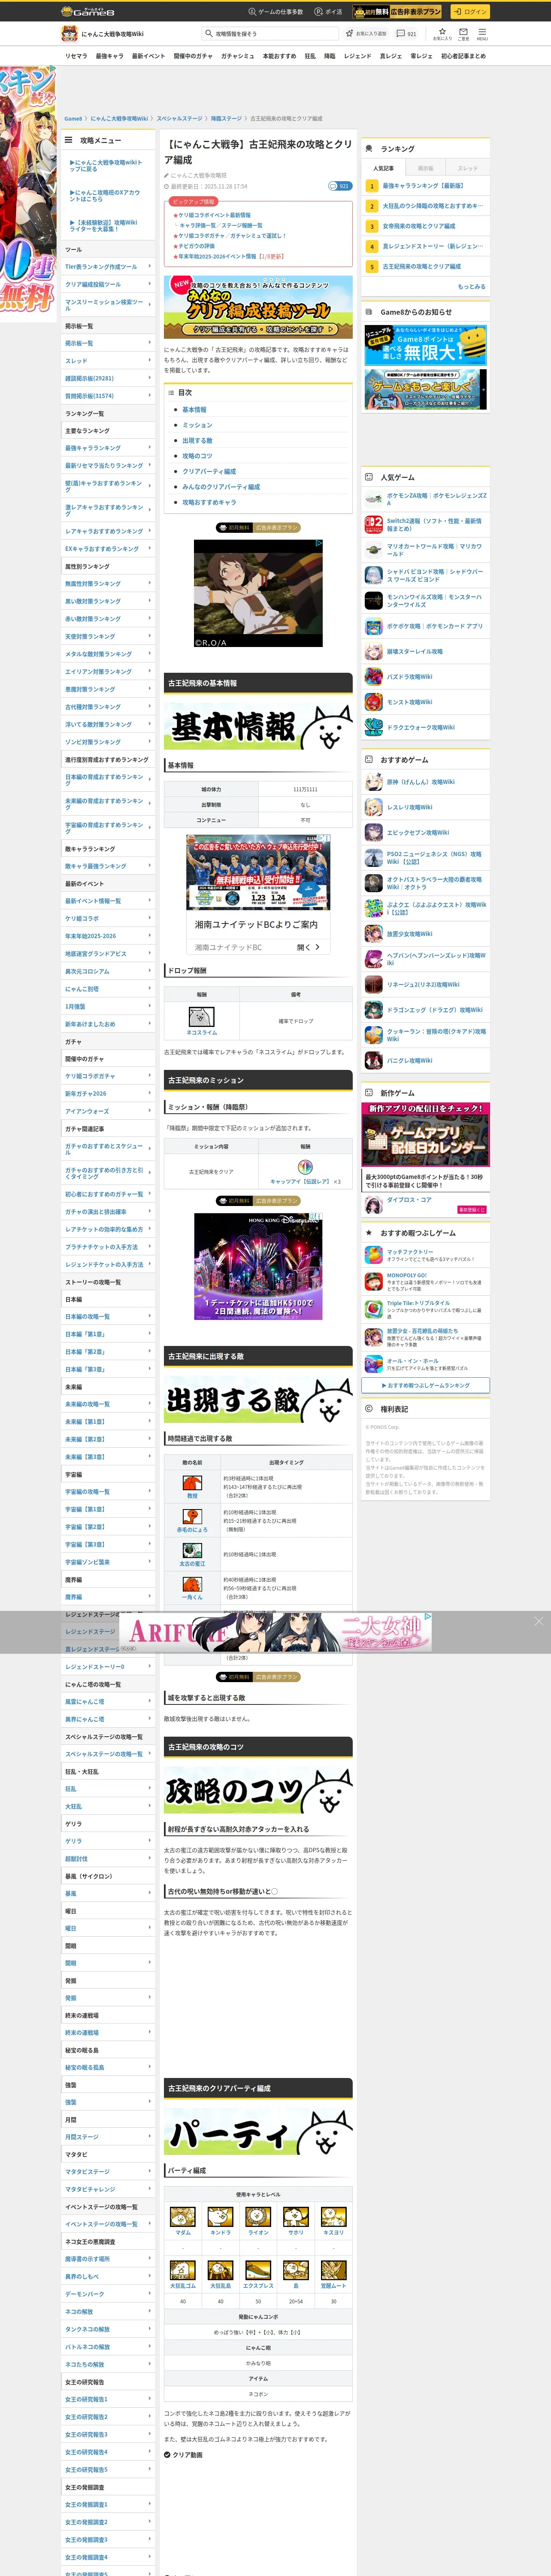Expand the クリア編成投稿ツール sidebar entry
Screen dimensions: 551x2576
pyautogui.click(x=108, y=284)
